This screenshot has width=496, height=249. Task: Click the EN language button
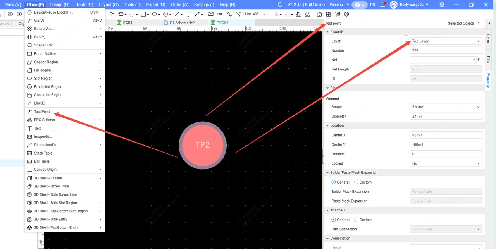372,5
